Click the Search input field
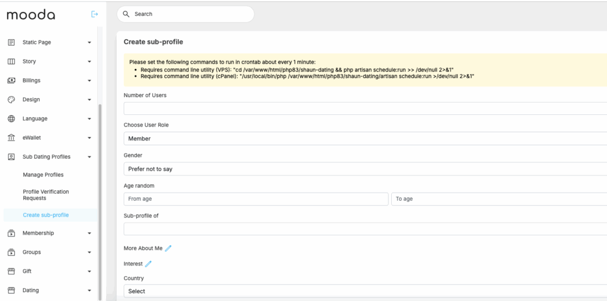Viewport: 607px width, 301px height. pos(190,14)
